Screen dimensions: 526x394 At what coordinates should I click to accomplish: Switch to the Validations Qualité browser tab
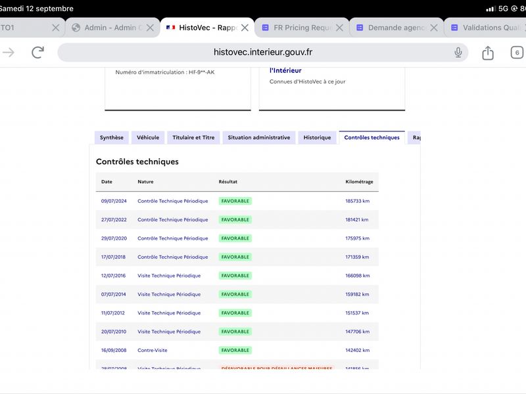click(485, 28)
